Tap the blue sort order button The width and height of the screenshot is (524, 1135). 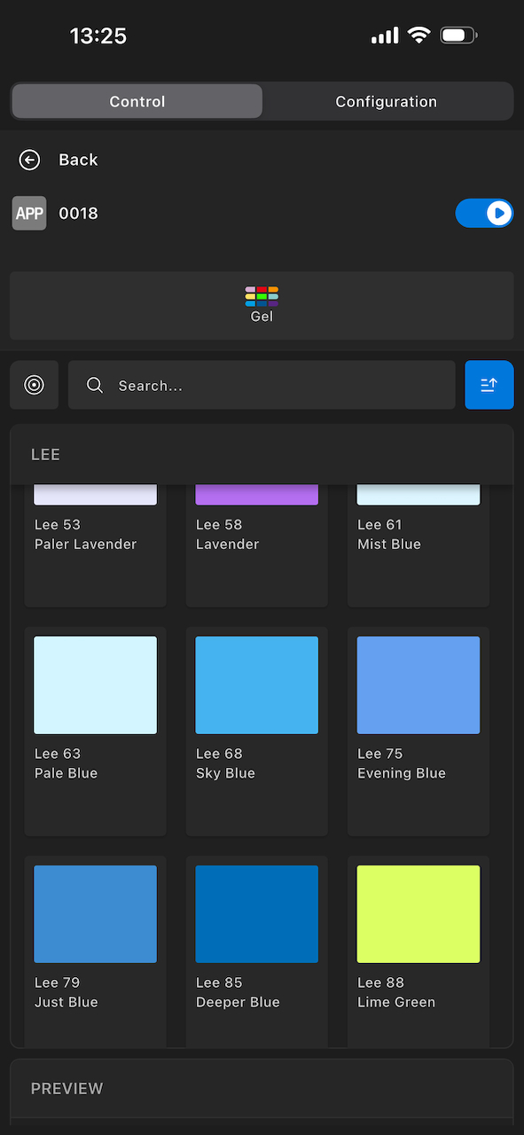489,385
